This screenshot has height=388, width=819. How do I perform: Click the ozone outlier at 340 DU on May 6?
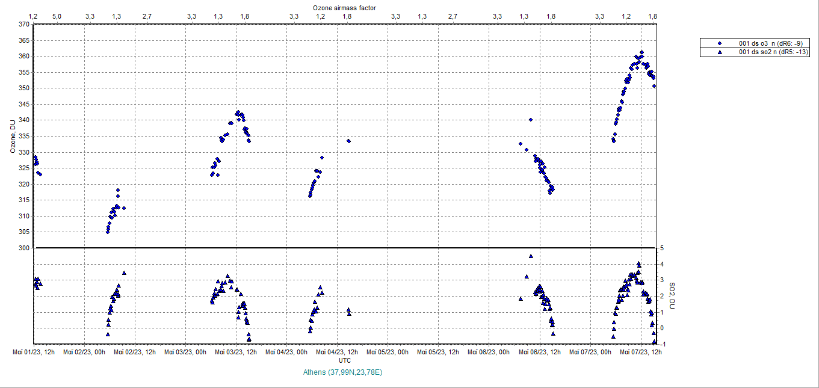coord(531,120)
